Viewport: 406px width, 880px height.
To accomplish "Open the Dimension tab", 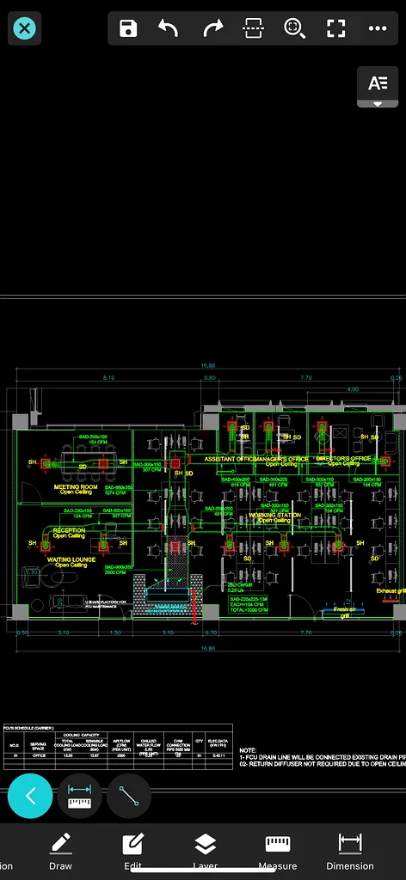I will (x=350, y=852).
